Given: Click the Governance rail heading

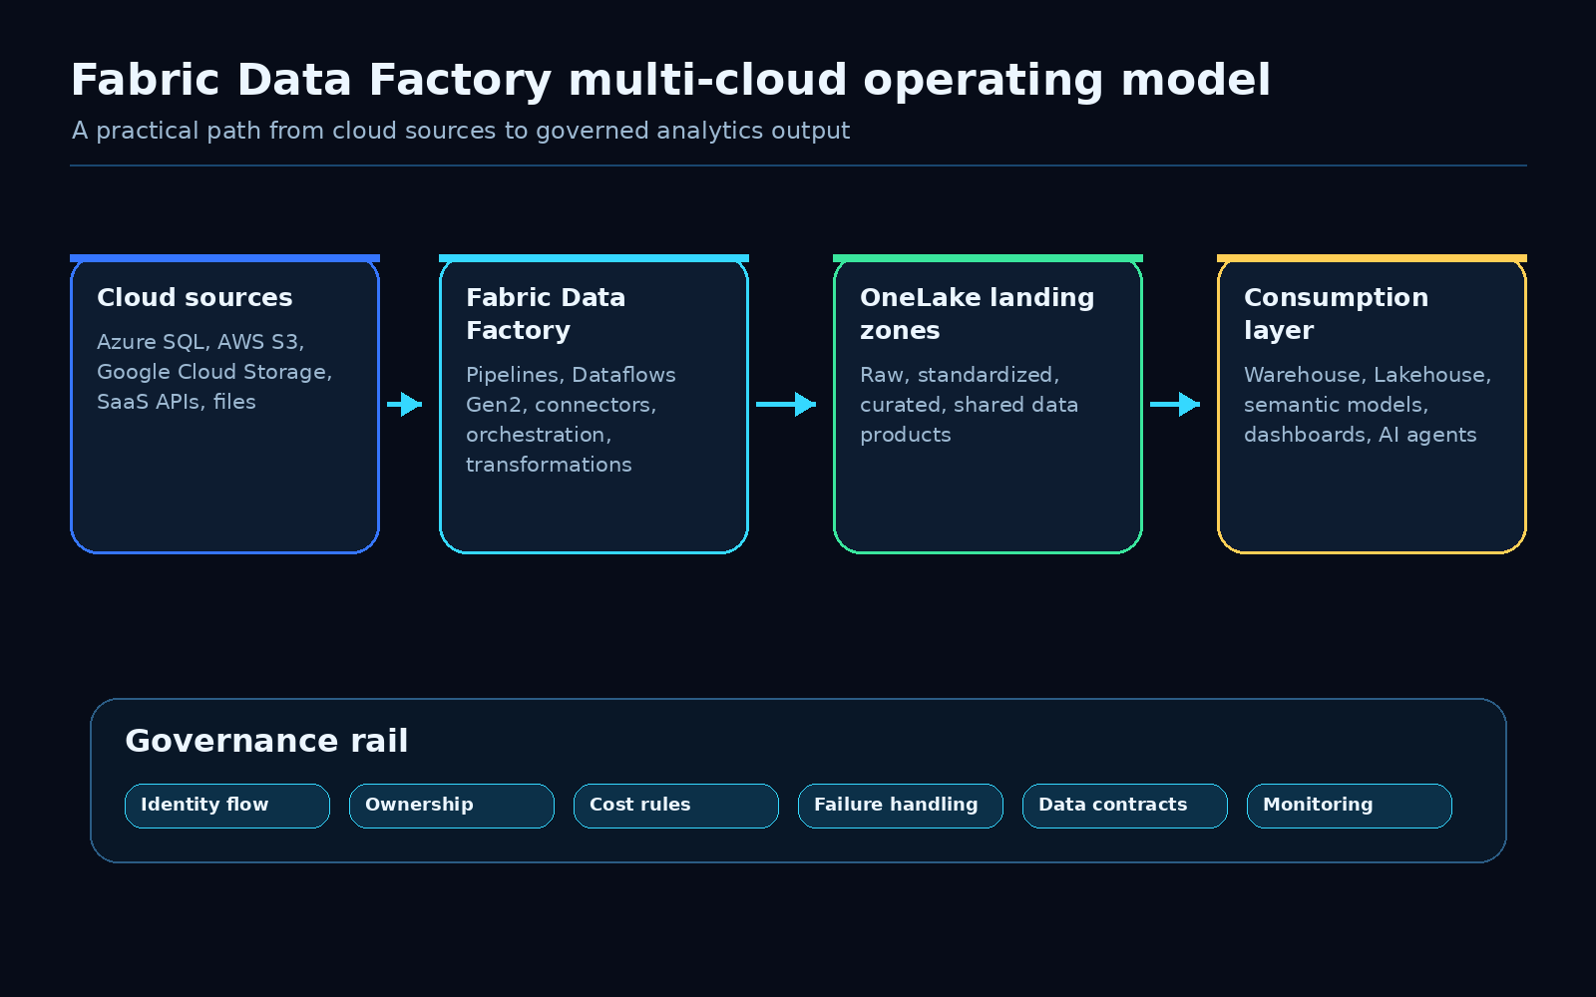Looking at the screenshot, I should click(266, 741).
